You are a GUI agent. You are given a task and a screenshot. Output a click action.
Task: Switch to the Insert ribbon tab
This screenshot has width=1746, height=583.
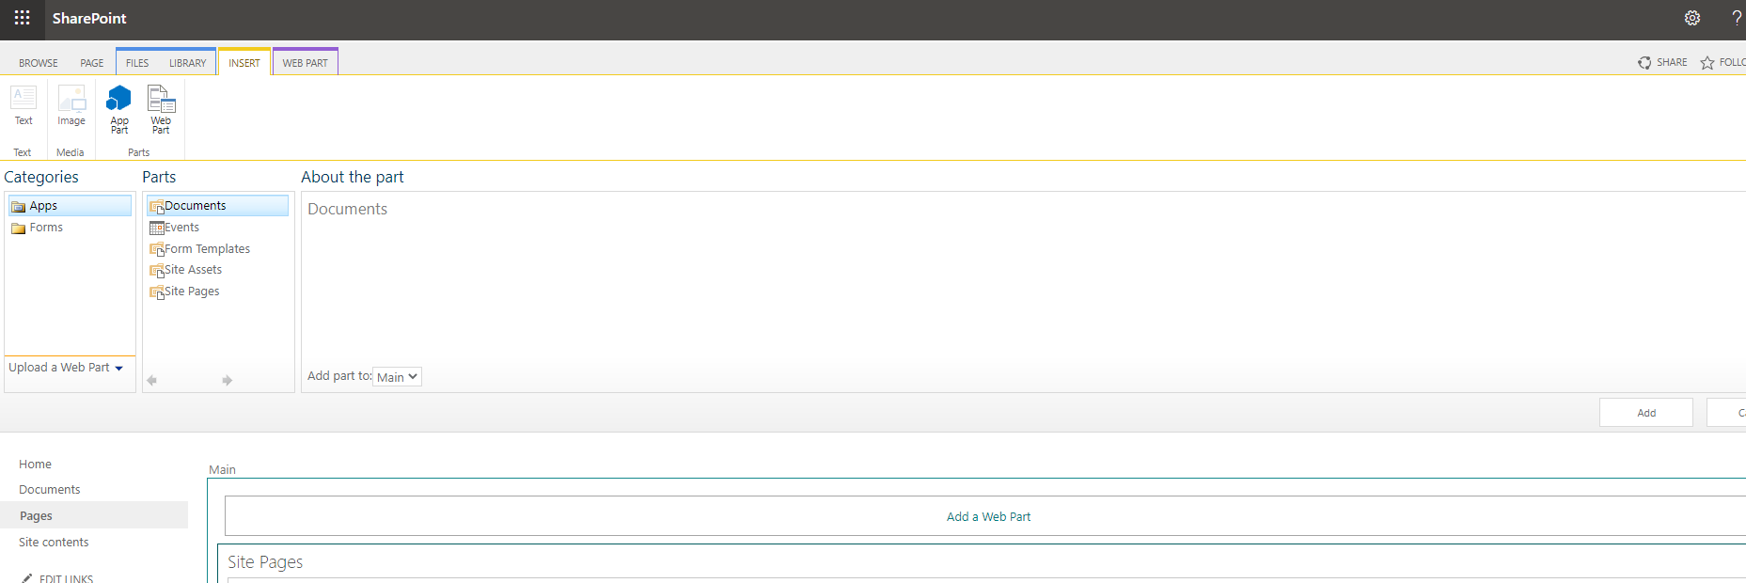[x=244, y=63]
